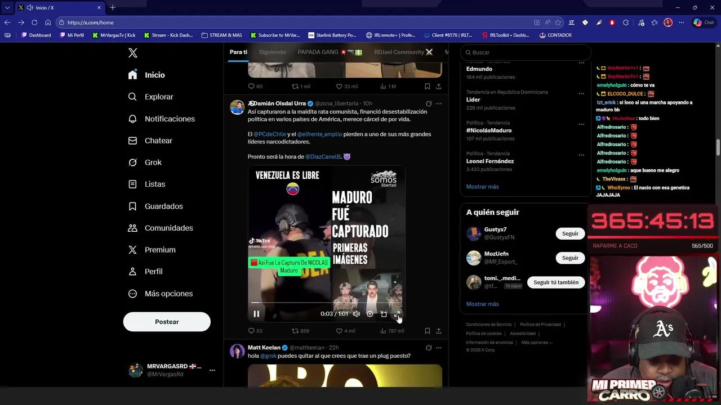Screen dimensions: 721x405
Task: Share Damián Olsdal Urra's post
Action: (x=439, y=331)
